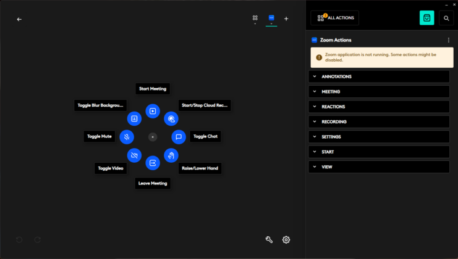Open the grid-shaped ring tab
The width and height of the screenshot is (458, 259).
[255, 19]
